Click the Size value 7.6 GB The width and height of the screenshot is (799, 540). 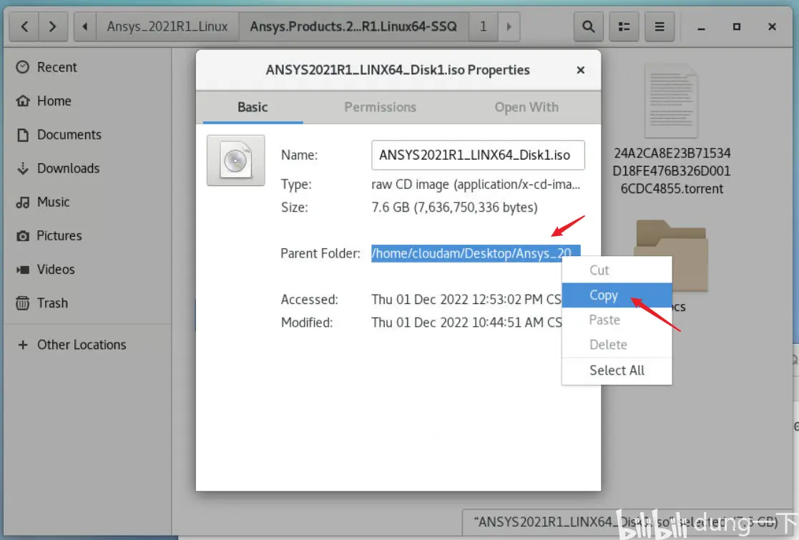coord(454,207)
